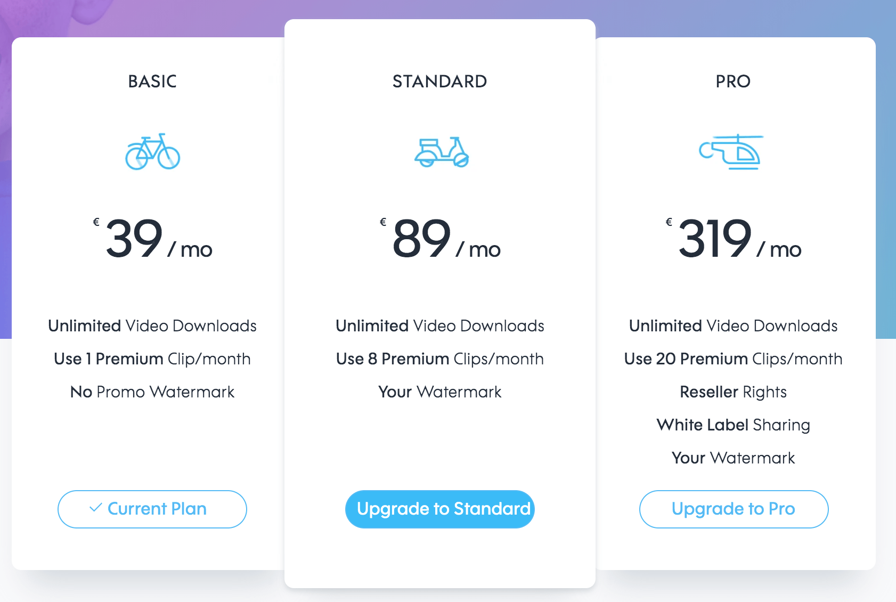
Task: Click the PRO plan heading
Action: pyautogui.click(x=733, y=82)
